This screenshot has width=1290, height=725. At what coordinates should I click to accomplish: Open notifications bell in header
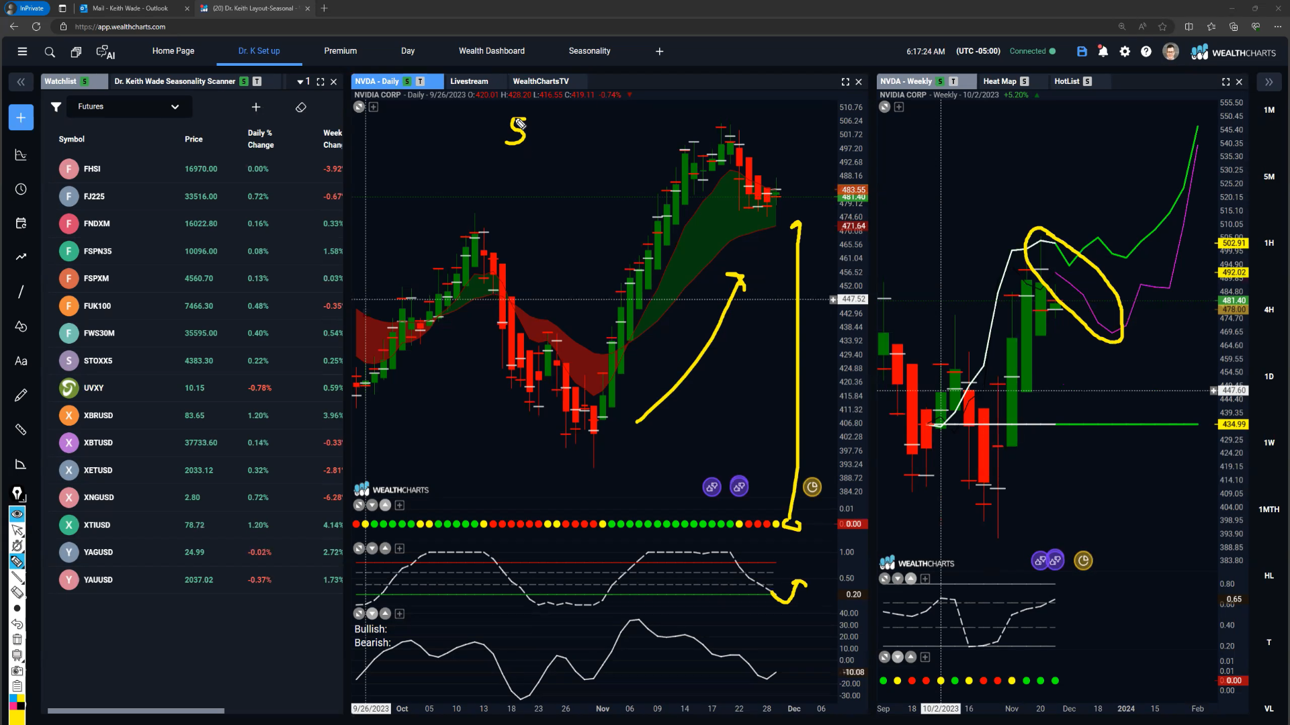point(1103,51)
